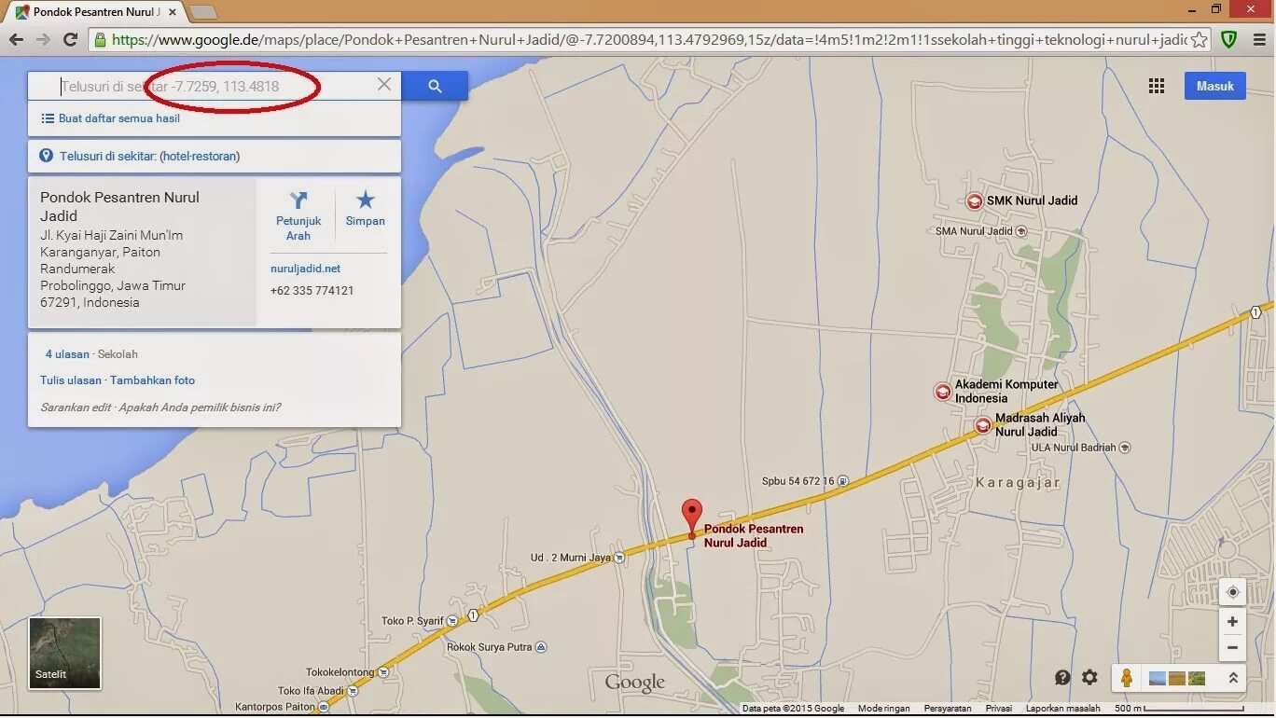Select Akademi Komputer Indonesia marker
This screenshot has width=1276, height=718.
943,392
